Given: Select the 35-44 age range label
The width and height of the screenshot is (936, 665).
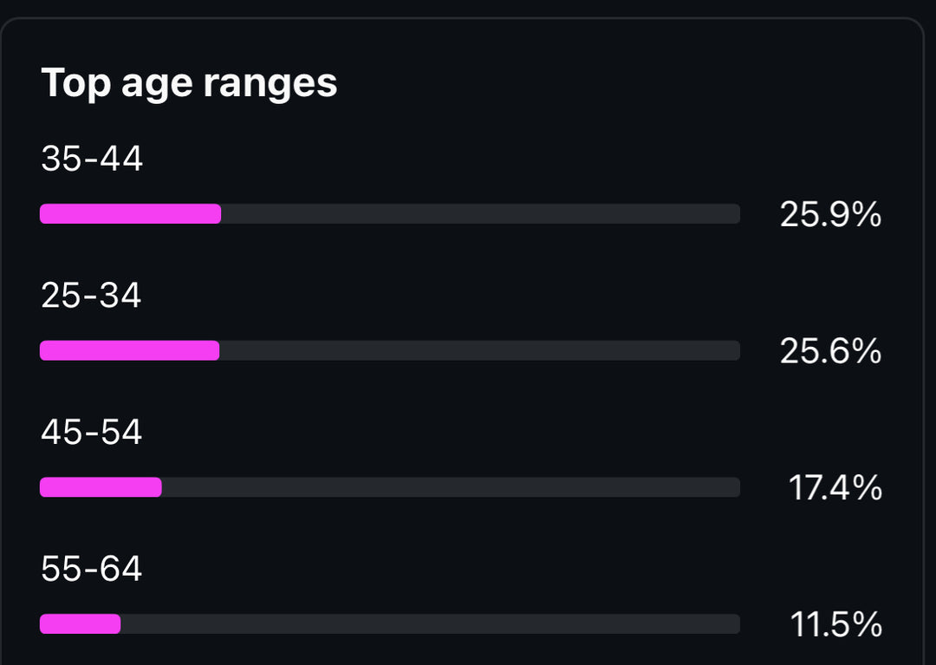Looking at the screenshot, I should 92,160.
